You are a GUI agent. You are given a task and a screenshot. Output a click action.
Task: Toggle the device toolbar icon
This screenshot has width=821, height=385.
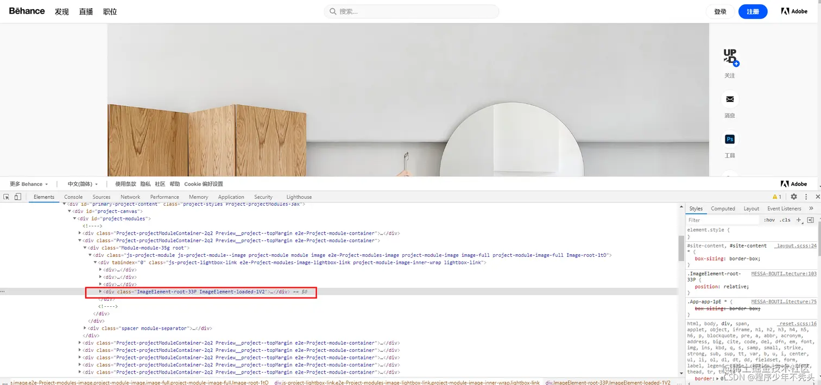pos(17,197)
